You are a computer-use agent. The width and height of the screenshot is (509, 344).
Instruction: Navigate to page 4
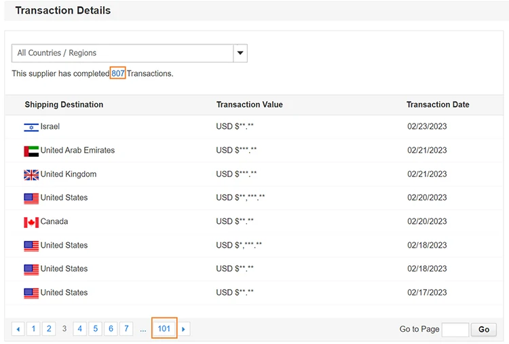tap(80, 329)
